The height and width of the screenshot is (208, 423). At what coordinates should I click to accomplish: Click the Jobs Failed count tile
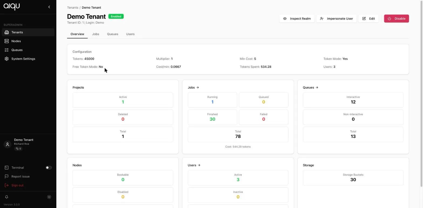coord(264,117)
